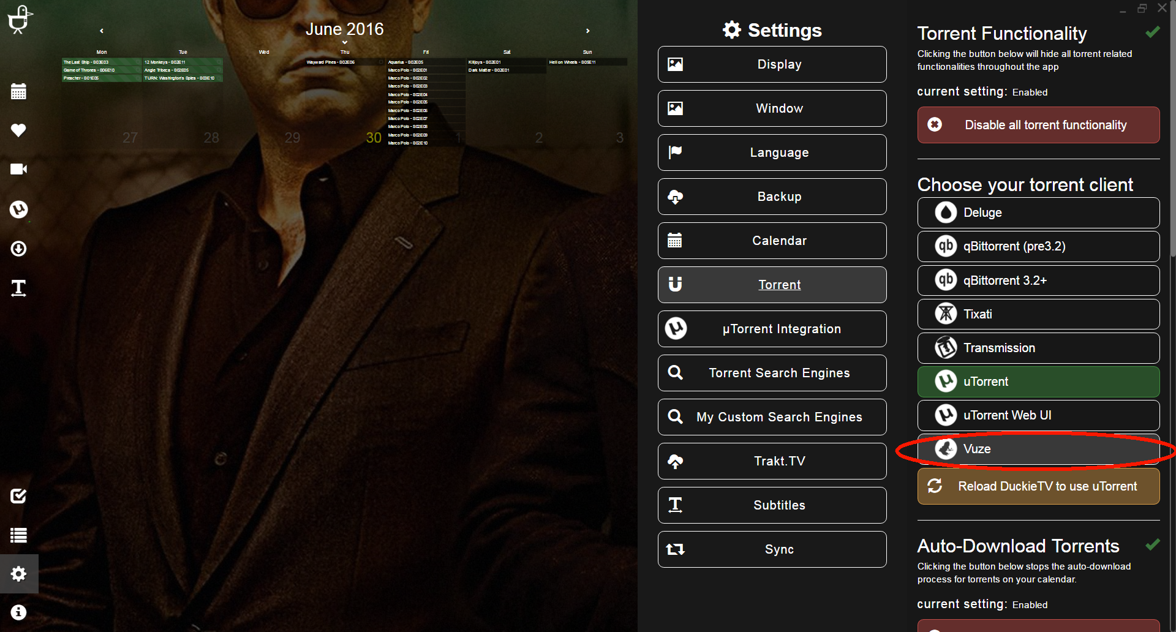Open the calendar view in sidebar
Image resolution: width=1176 pixels, height=632 pixels.
18,91
